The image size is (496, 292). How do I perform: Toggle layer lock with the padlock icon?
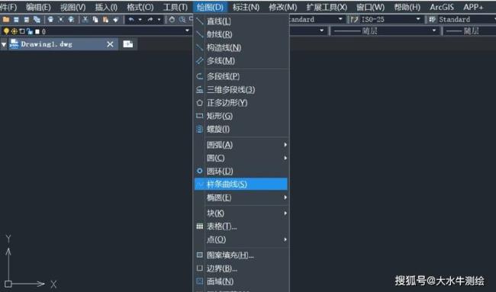(30, 31)
